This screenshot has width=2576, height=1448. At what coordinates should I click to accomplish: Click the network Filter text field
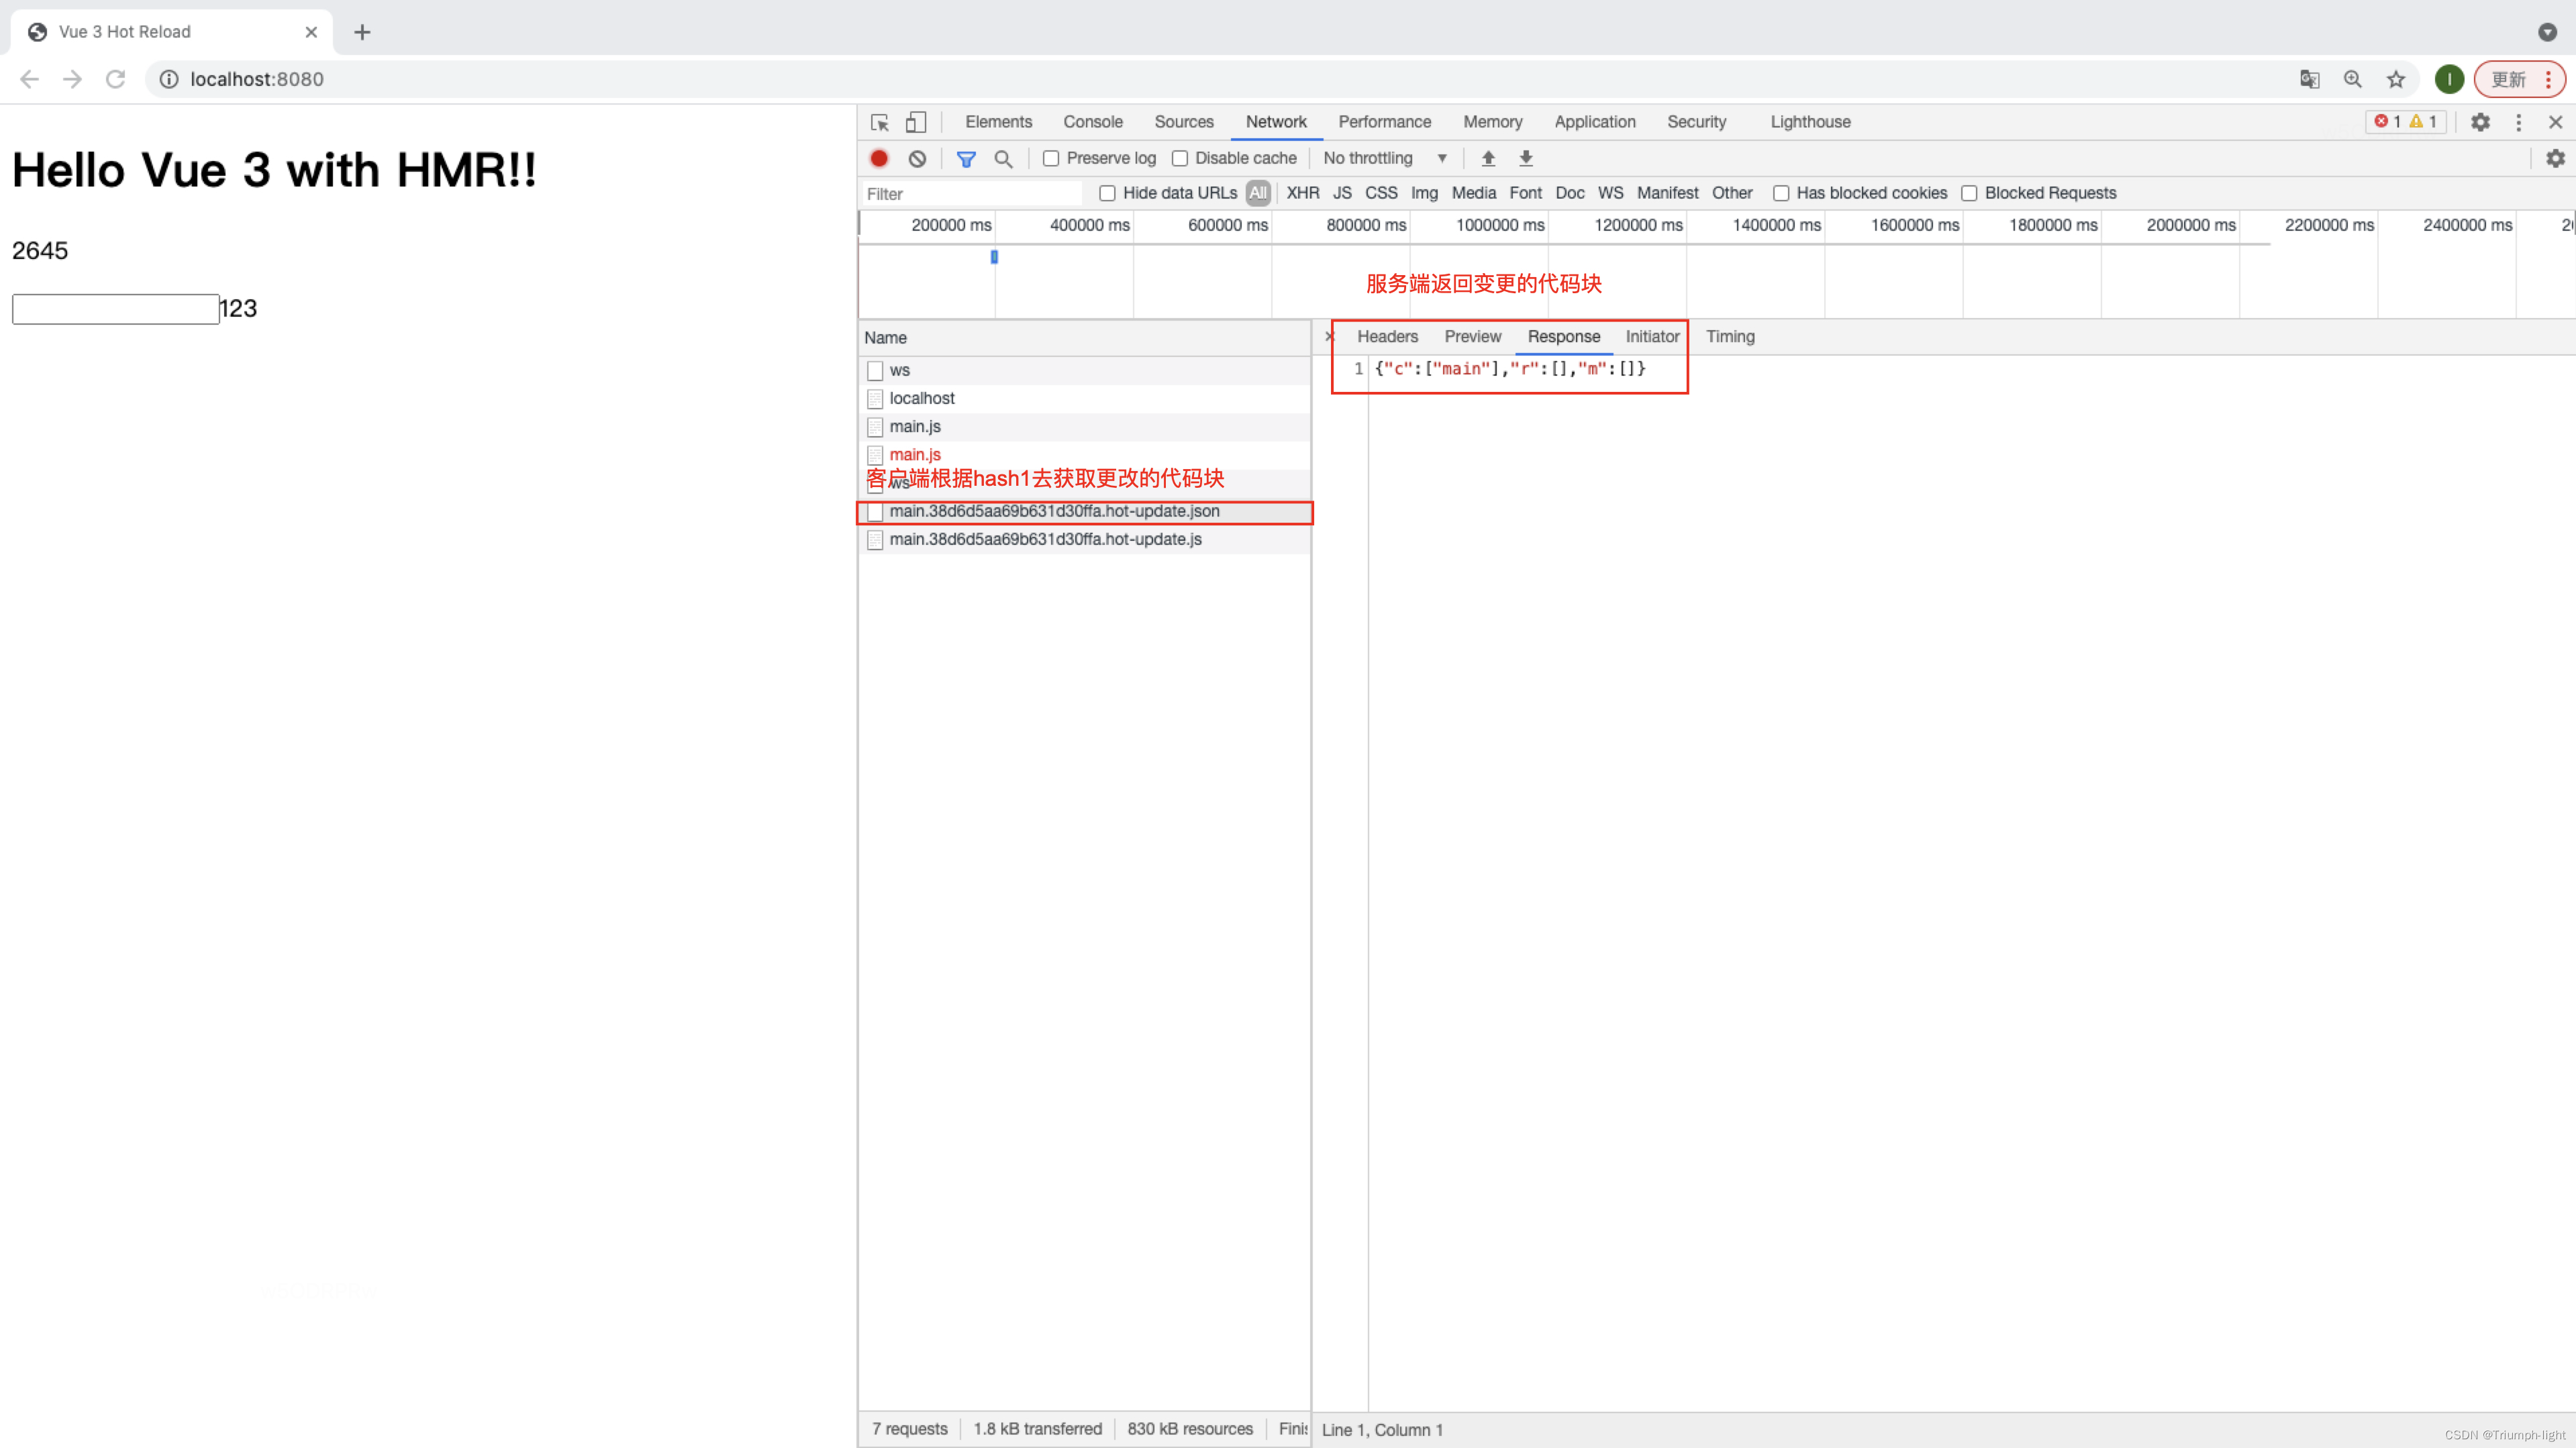tap(972, 193)
